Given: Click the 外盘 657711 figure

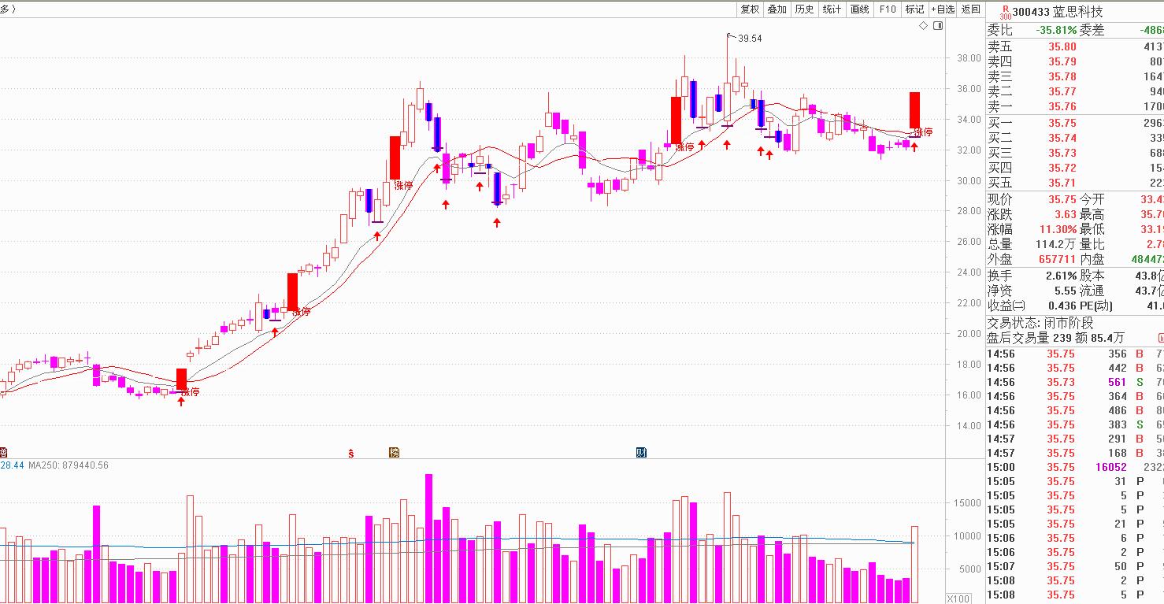Looking at the screenshot, I should coord(1057,259).
